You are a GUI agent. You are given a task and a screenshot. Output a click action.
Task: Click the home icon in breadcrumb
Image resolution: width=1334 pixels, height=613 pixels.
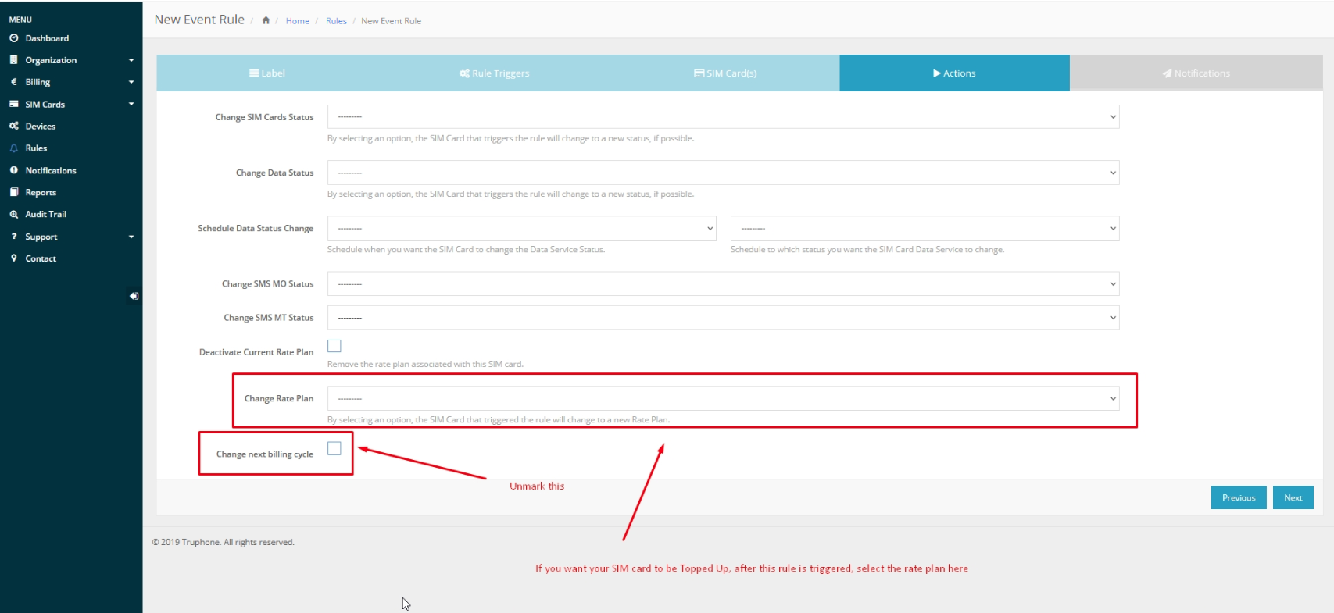pyautogui.click(x=266, y=21)
